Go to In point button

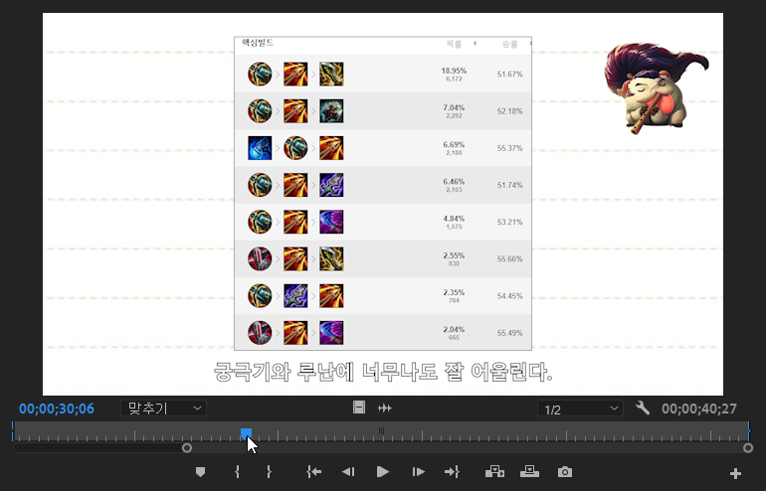(313, 472)
